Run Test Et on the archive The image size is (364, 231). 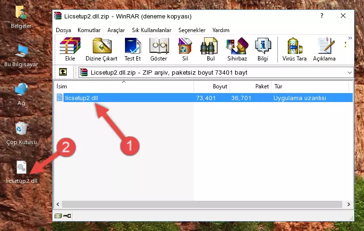133,49
